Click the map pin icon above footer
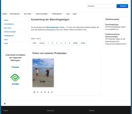 click(x=5, y=103)
